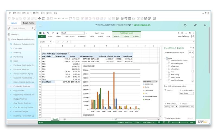Check the Is Sales Item field
This screenshot has height=135, width=217.
tap(169, 66)
